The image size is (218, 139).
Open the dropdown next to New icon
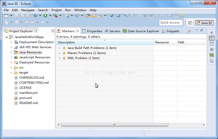tap(11, 15)
